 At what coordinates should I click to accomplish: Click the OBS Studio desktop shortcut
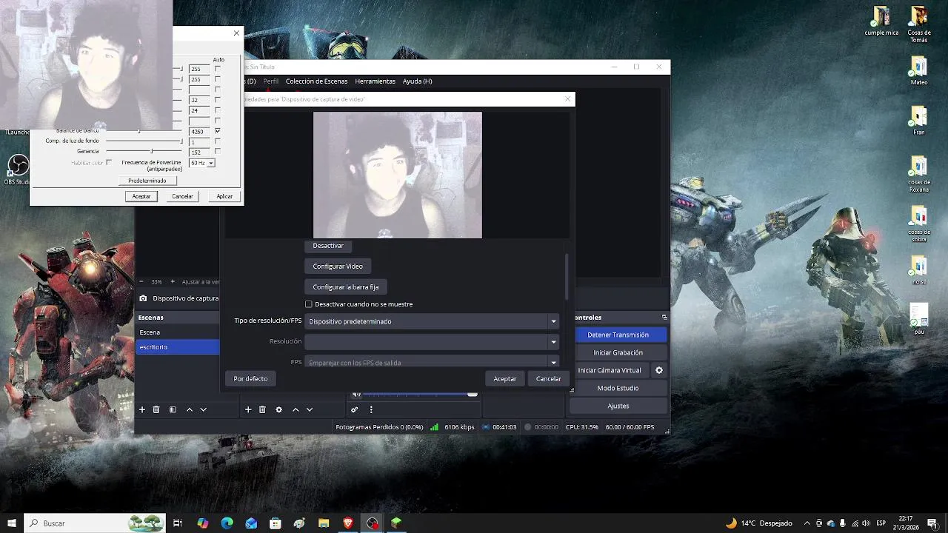(16, 170)
